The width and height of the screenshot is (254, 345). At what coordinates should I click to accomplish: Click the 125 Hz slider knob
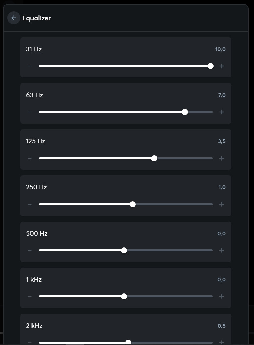(x=154, y=158)
